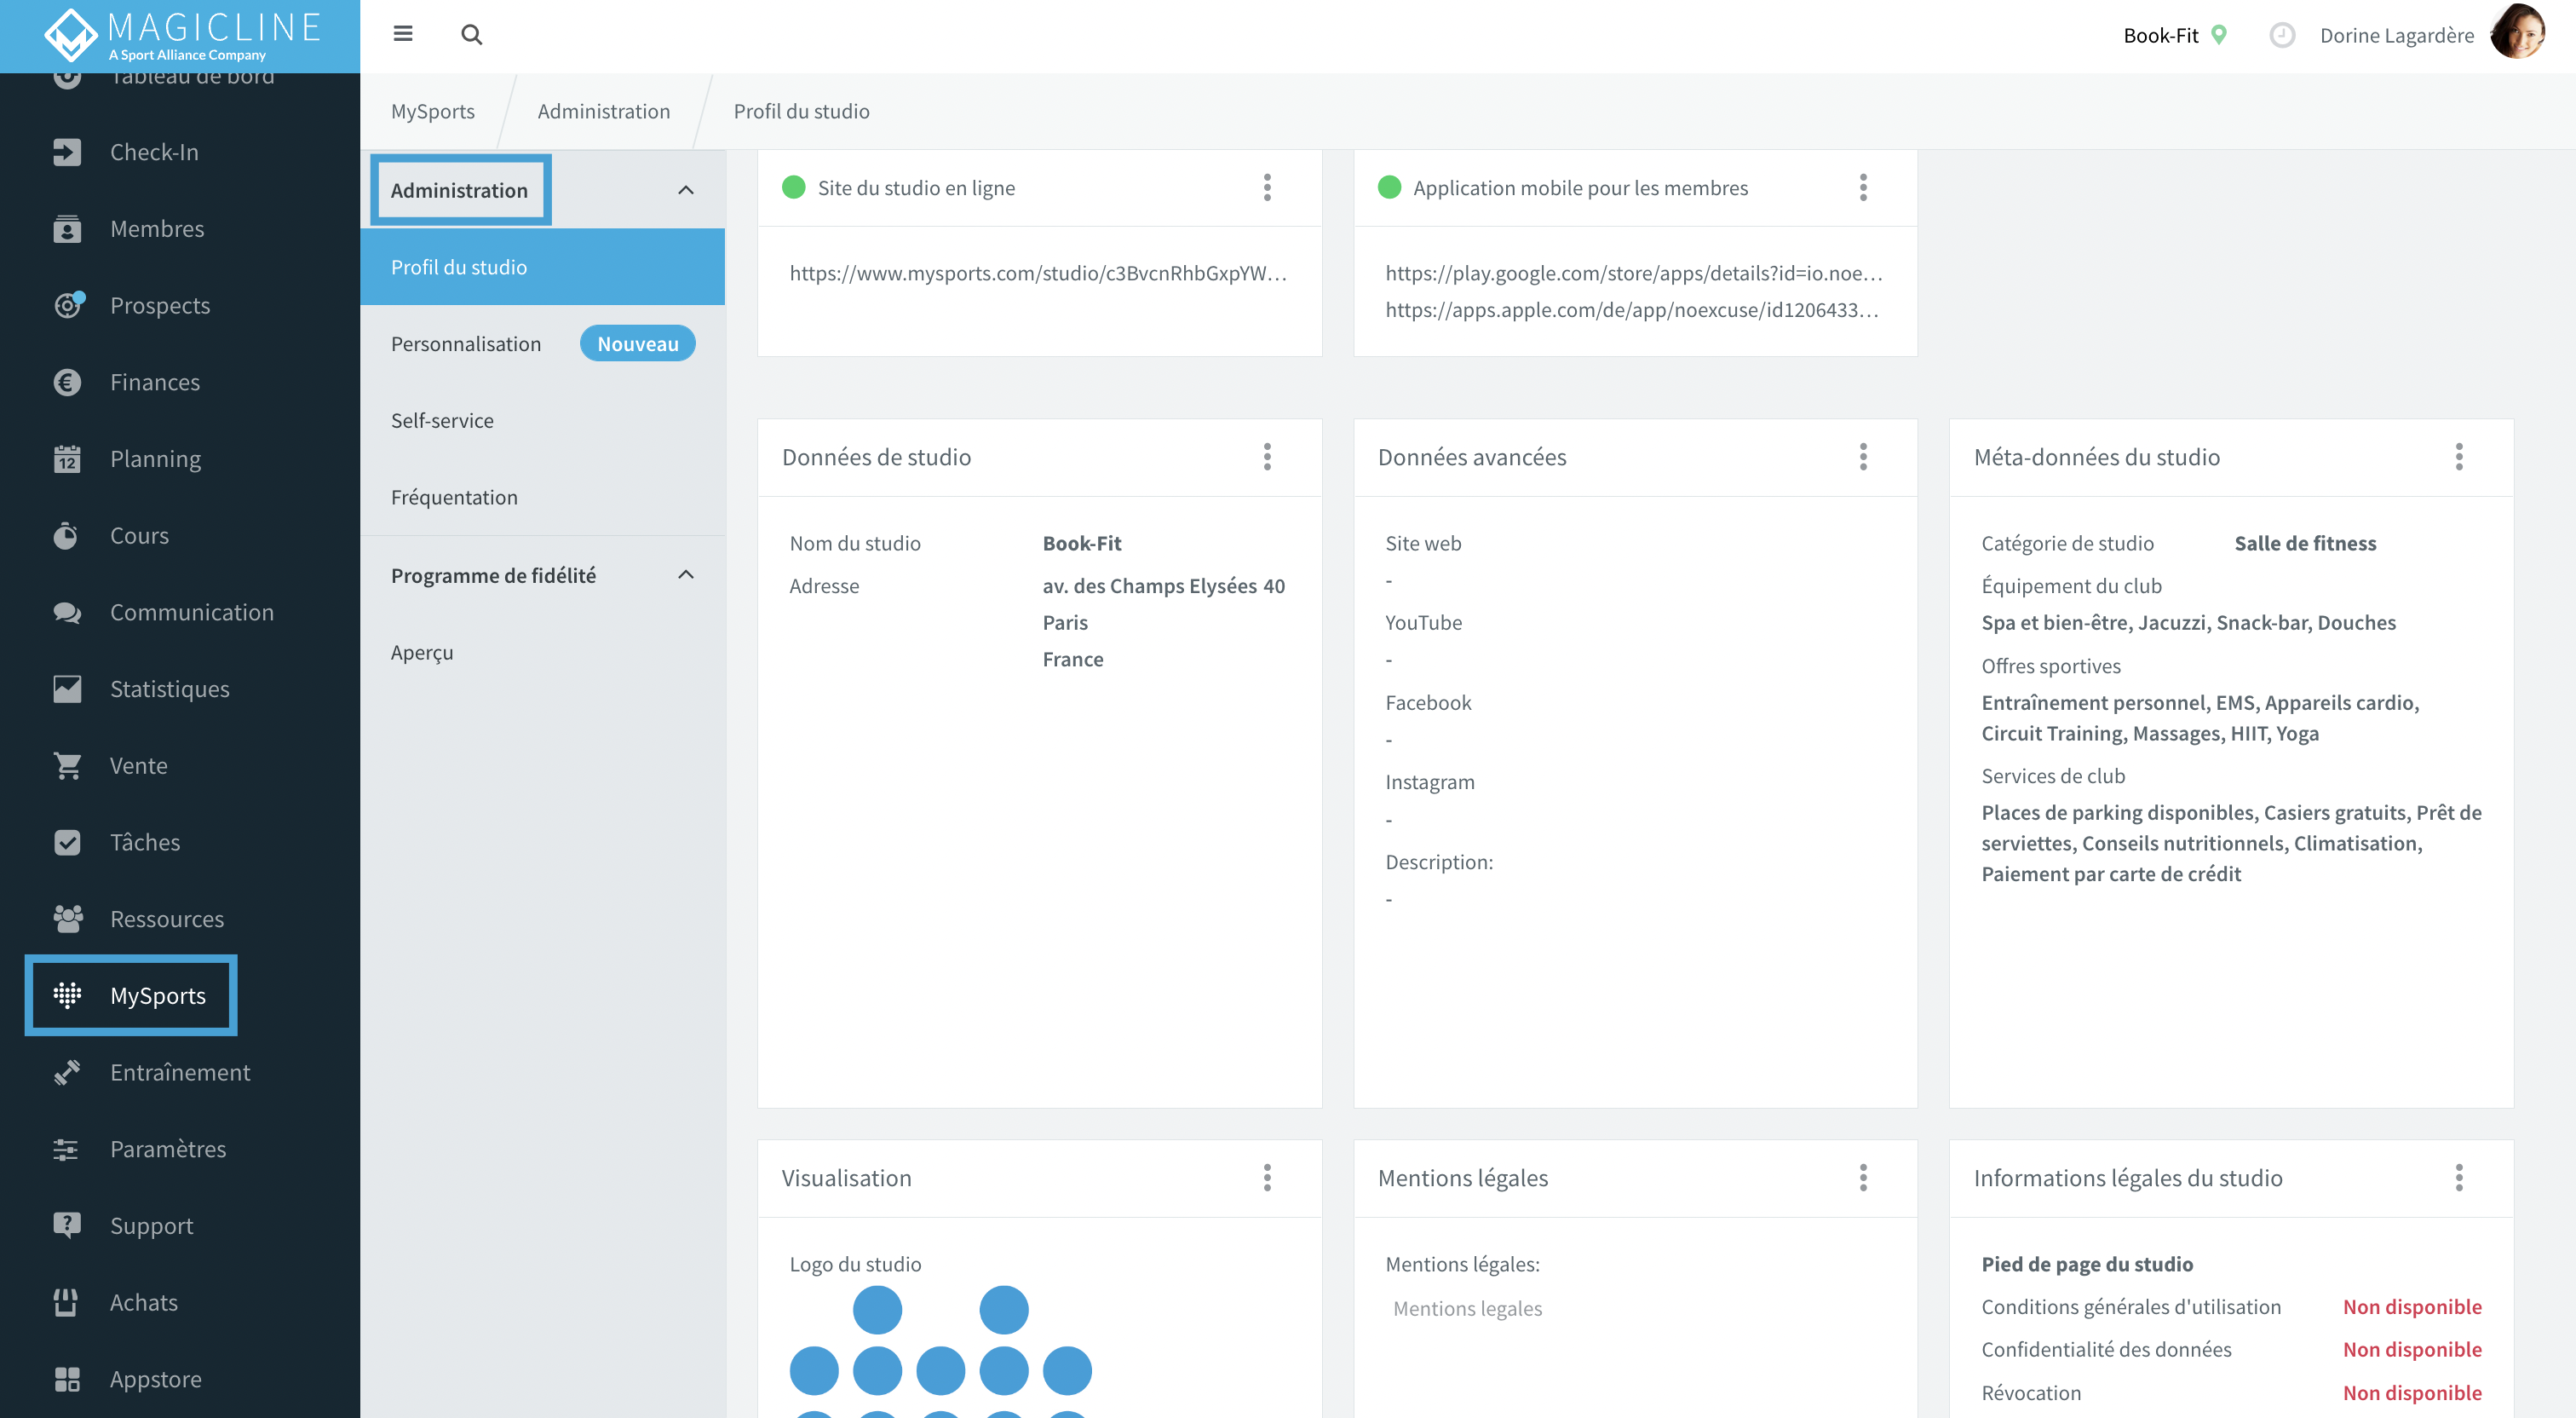Screen dimensions: 2576x1418
Task: Click green status dot of Site du studio
Action: [x=794, y=187]
